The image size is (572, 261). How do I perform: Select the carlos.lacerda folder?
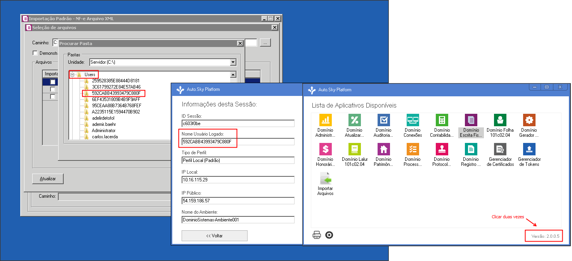pos(105,137)
